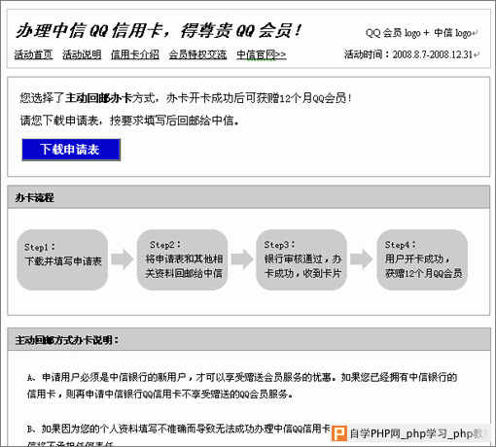The width and height of the screenshot is (496, 447).
Task: Open the 活动首页 navigation link
Action: pyautogui.click(x=33, y=54)
